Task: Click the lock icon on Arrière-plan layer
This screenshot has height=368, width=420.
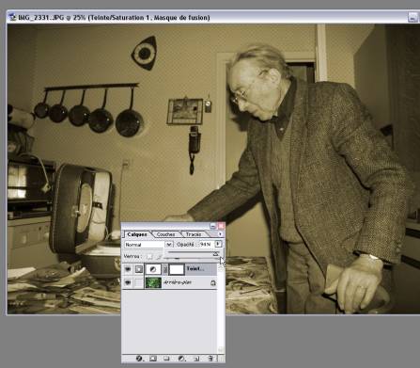Action: click(x=213, y=283)
